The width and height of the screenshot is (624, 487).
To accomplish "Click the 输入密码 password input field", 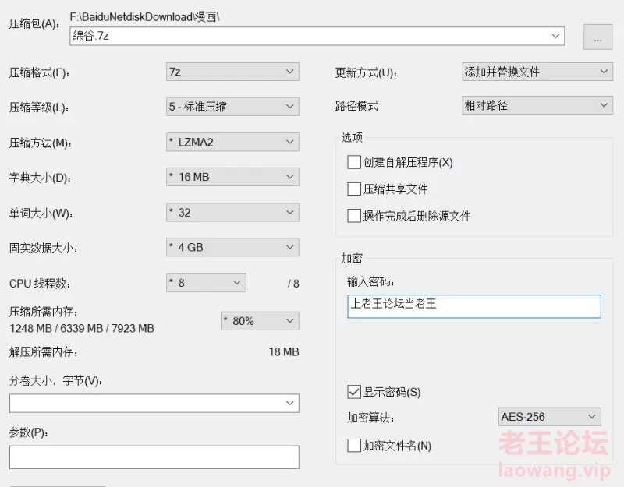I will click(474, 306).
